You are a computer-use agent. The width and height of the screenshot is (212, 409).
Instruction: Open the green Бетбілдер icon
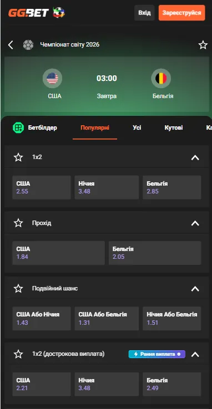(x=18, y=127)
